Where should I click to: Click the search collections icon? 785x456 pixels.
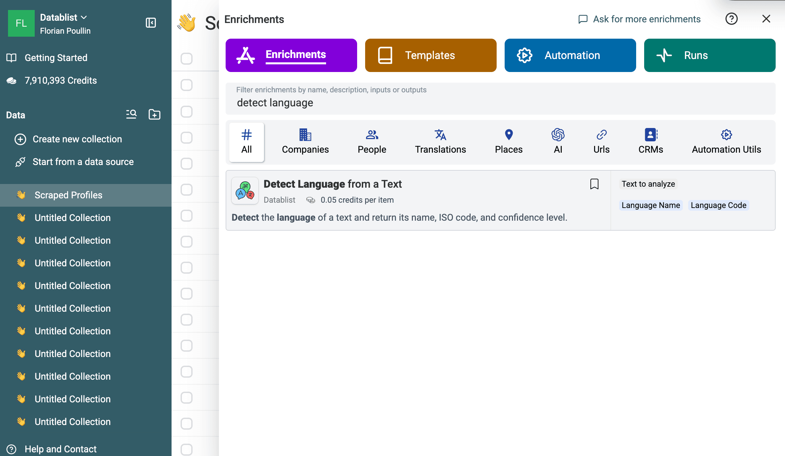tap(132, 114)
